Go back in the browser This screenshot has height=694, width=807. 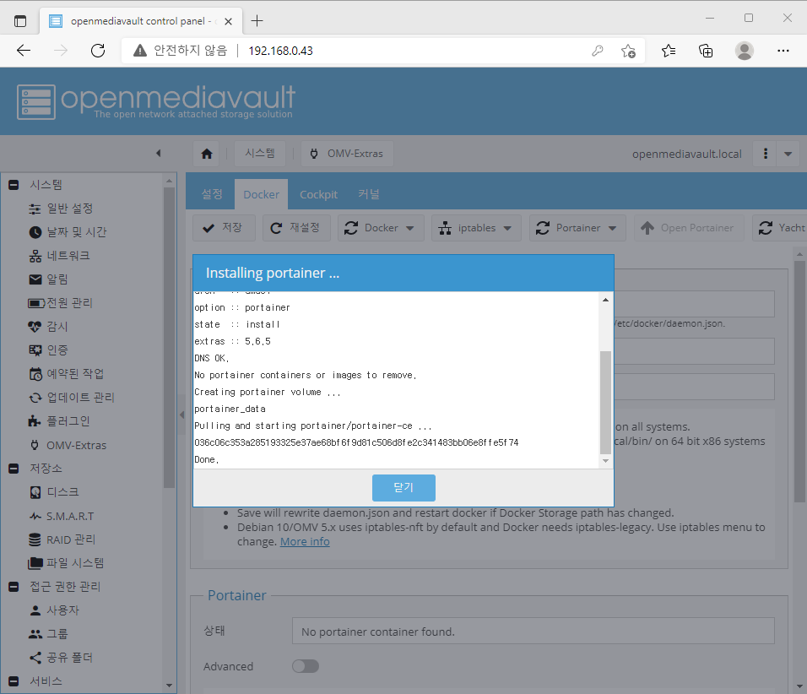point(24,51)
